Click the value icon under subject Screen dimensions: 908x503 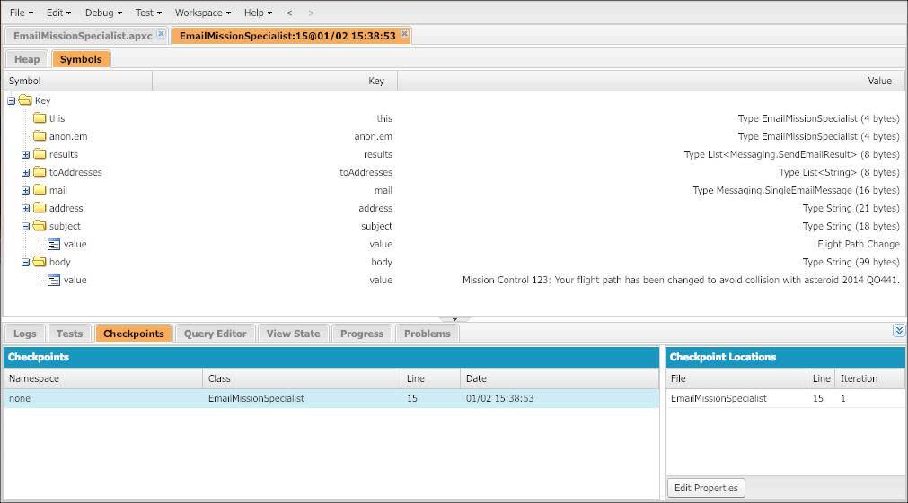point(54,245)
